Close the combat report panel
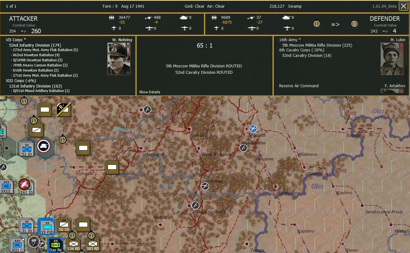The height and width of the screenshot is (253, 410). [x=403, y=6]
